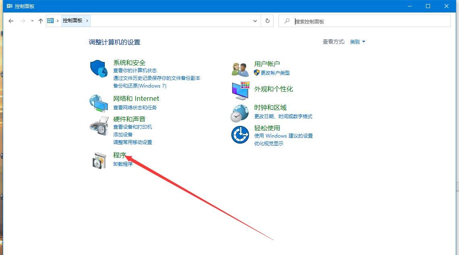
Task: Click 查看网络状态和任务 link
Action: pos(135,108)
